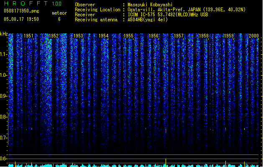This screenshot has height=167, width=263.
Task: Click the 1959 time marker
Action: [229, 36]
